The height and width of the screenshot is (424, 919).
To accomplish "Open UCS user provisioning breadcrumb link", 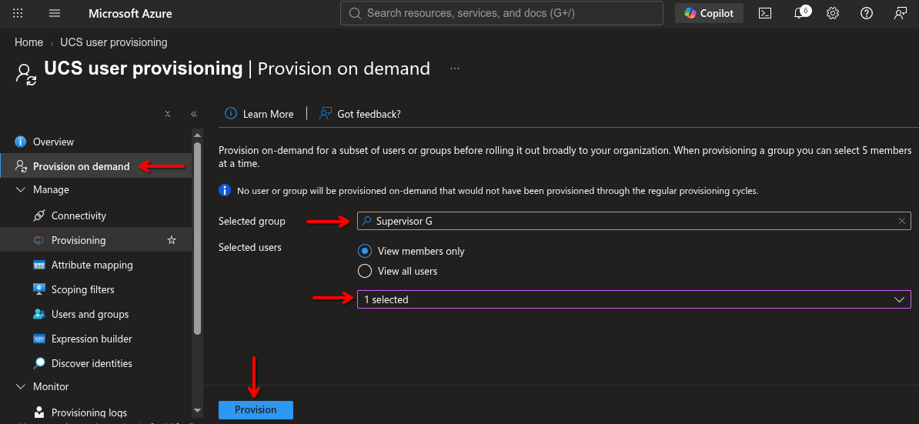I will (114, 42).
